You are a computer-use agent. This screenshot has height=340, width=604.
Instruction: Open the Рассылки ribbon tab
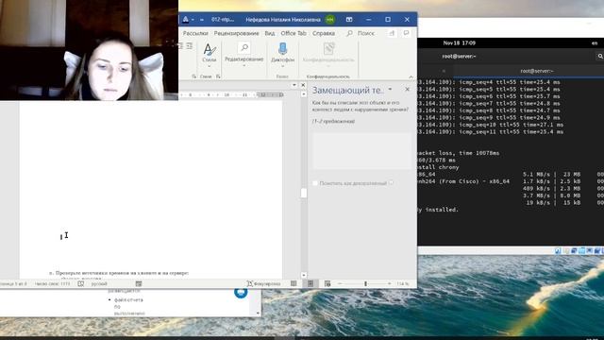[x=195, y=34]
